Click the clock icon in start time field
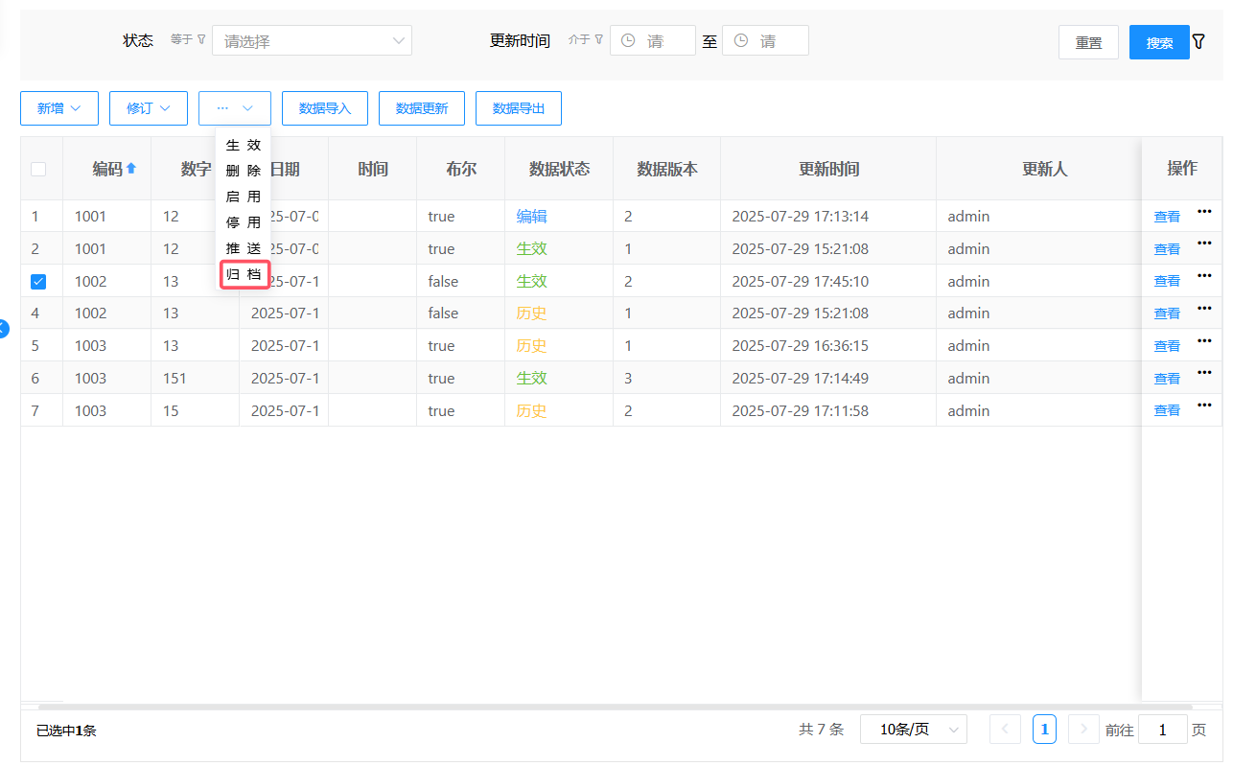This screenshot has width=1233, height=766. (x=628, y=41)
